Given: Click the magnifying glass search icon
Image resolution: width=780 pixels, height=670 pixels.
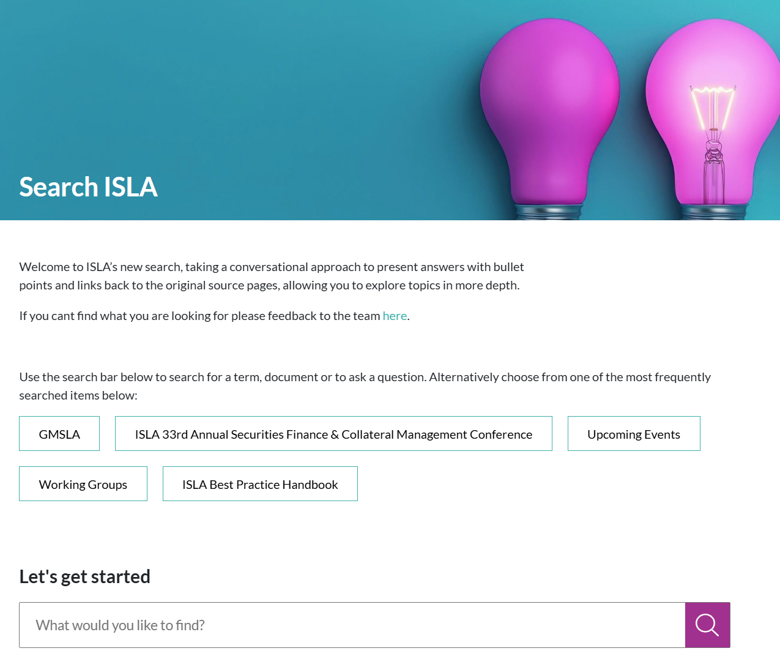Looking at the screenshot, I should point(707,625).
